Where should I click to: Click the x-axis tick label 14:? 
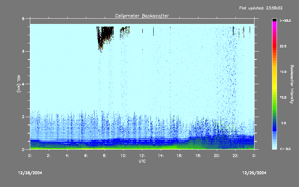click(161, 156)
